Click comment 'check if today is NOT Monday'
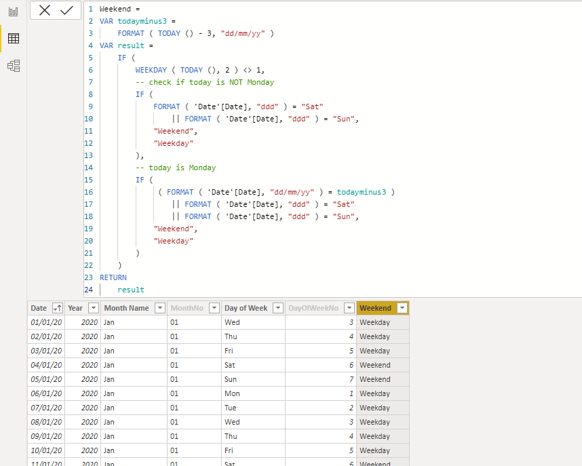This screenshot has width=582, height=466. 205,83
